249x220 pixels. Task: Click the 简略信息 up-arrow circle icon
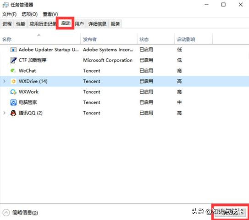pyautogui.click(x=6, y=213)
